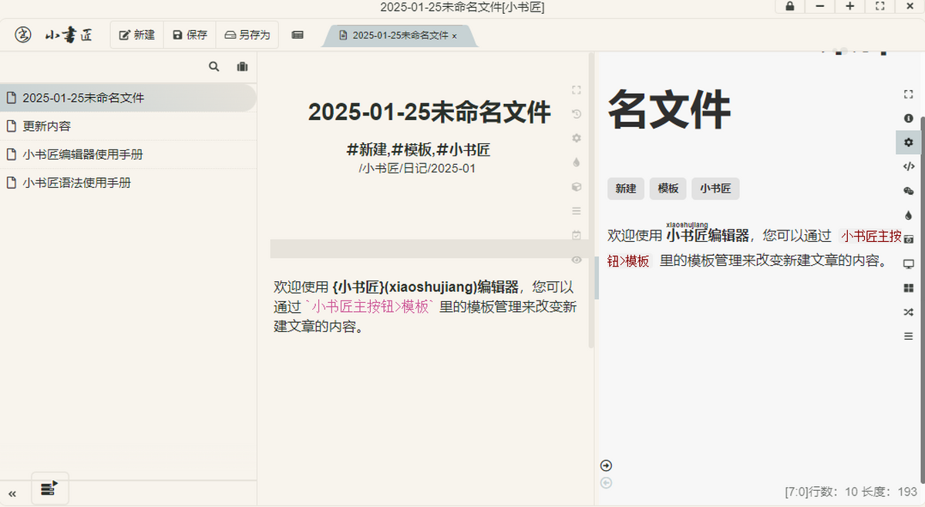
Task: Click the 另存为 save-as button
Action: point(247,35)
